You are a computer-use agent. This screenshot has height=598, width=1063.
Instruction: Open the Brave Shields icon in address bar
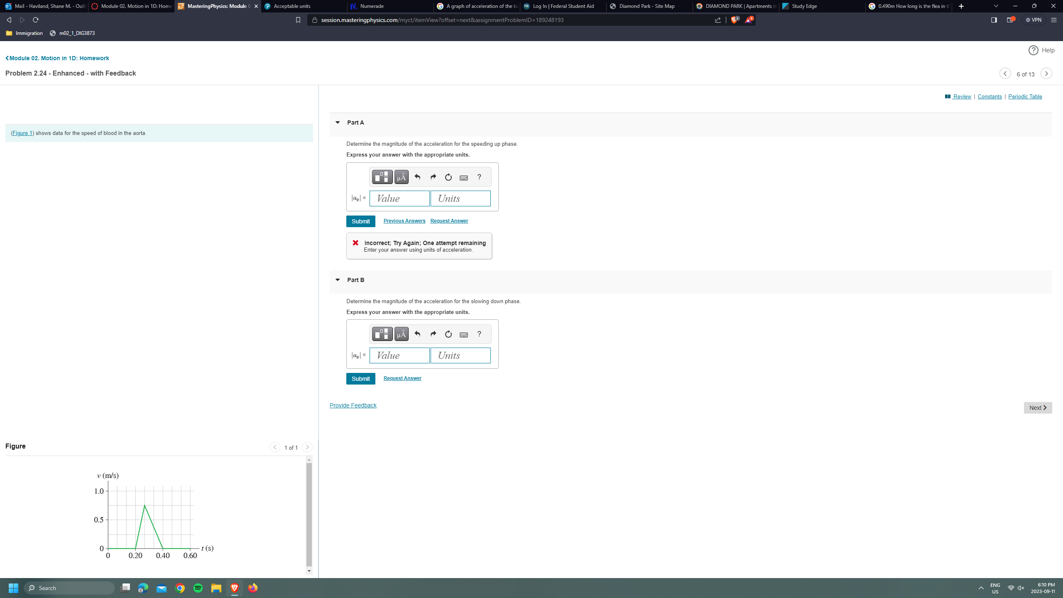734,20
